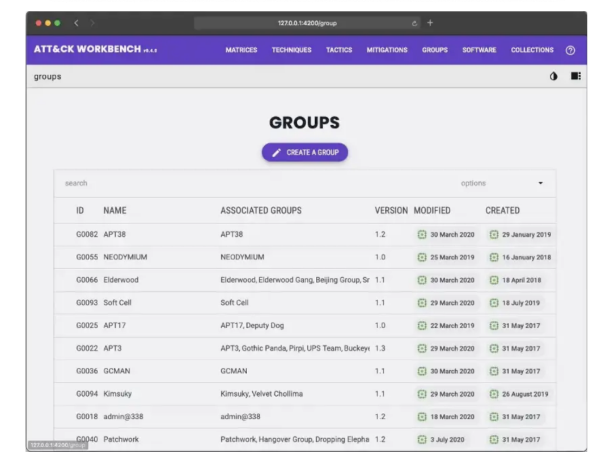This screenshot has height=458, width=614.
Task: Click the browser back arrow
Action: pyautogui.click(x=77, y=23)
